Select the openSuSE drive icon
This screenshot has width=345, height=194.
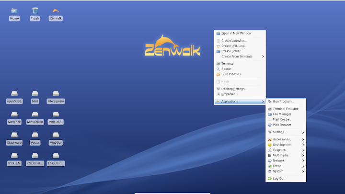tap(14, 93)
